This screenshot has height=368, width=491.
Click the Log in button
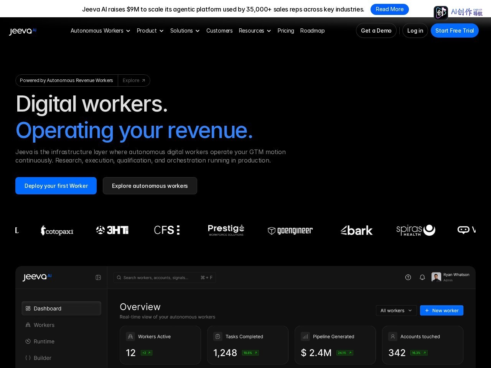tap(415, 31)
